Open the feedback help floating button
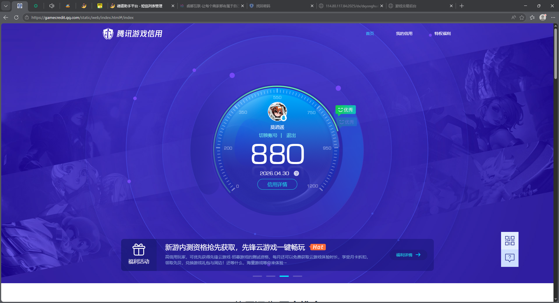The width and height of the screenshot is (559, 303). pyautogui.click(x=510, y=258)
